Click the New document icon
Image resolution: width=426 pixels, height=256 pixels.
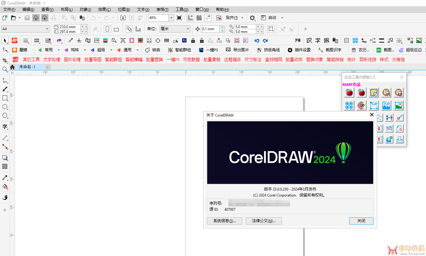tap(5, 18)
